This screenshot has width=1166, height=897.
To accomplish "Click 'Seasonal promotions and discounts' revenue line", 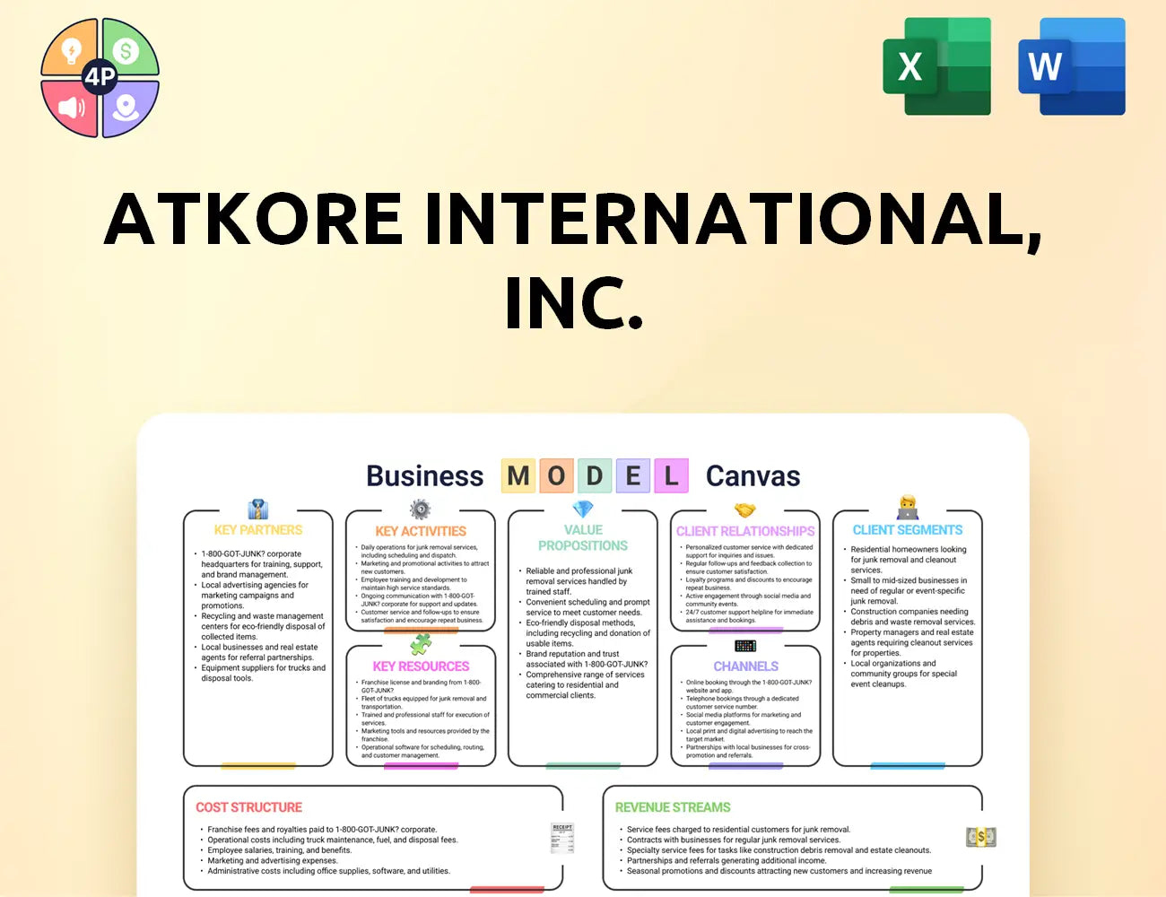I will pos(776,871).
